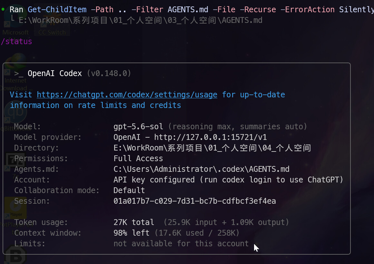Select the faint Internet Download Manager icon
Screen dimensions: 374x264
(x=15, y=72)
